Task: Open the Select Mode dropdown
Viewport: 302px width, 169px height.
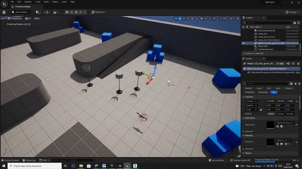Action: tap(20, 12)
